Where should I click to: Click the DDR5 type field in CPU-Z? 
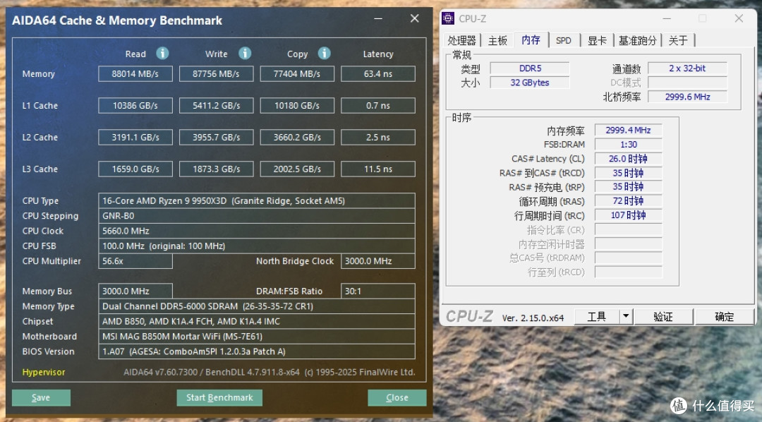click(x=530, y=68)
